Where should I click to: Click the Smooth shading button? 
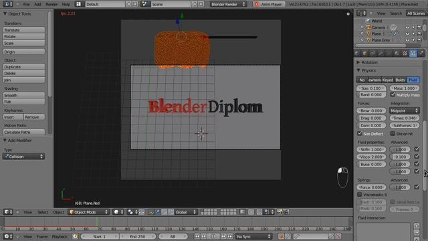click(24, 95)
